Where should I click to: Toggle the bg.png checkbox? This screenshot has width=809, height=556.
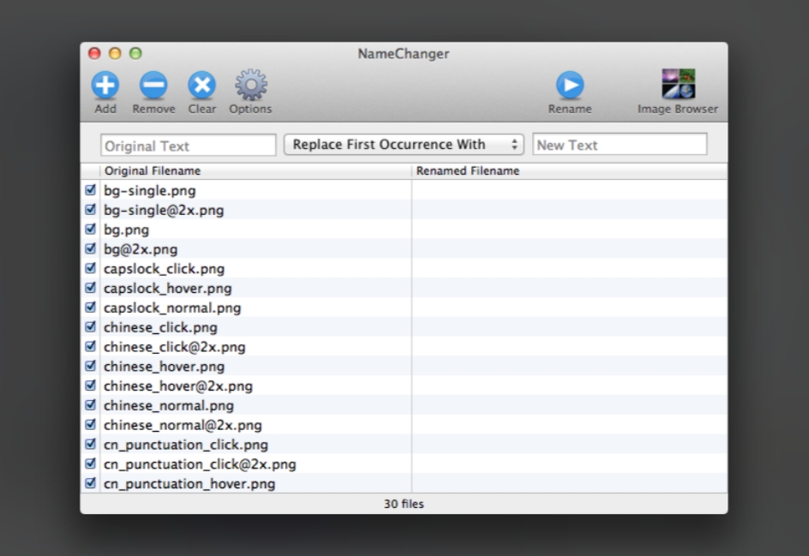click(x=90, y=229)
